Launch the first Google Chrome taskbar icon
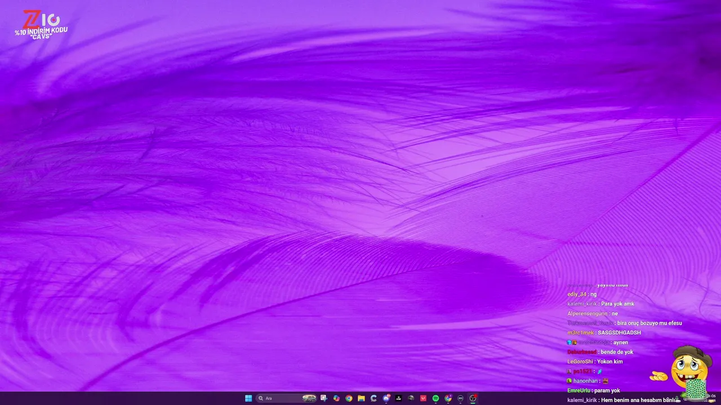 click(x=349, y=398)
